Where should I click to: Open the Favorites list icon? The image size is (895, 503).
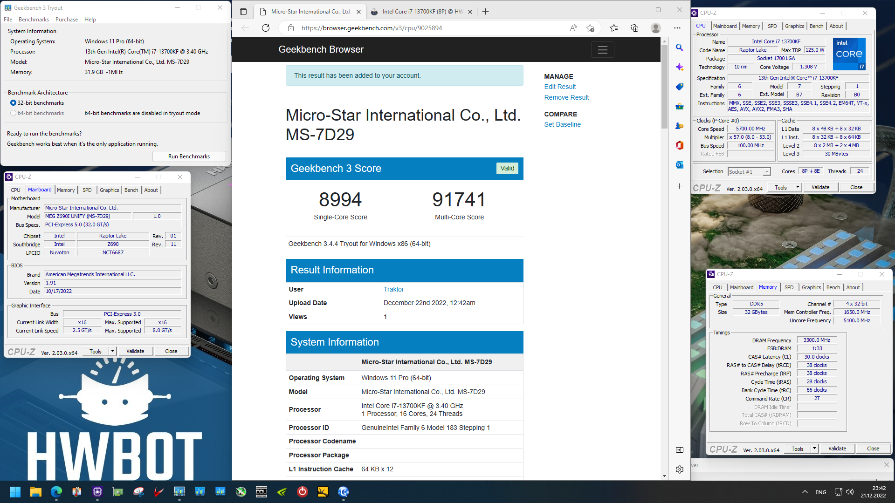(x=614, y=28)
